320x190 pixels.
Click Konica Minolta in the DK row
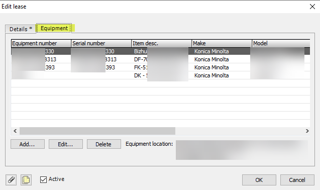211,75
